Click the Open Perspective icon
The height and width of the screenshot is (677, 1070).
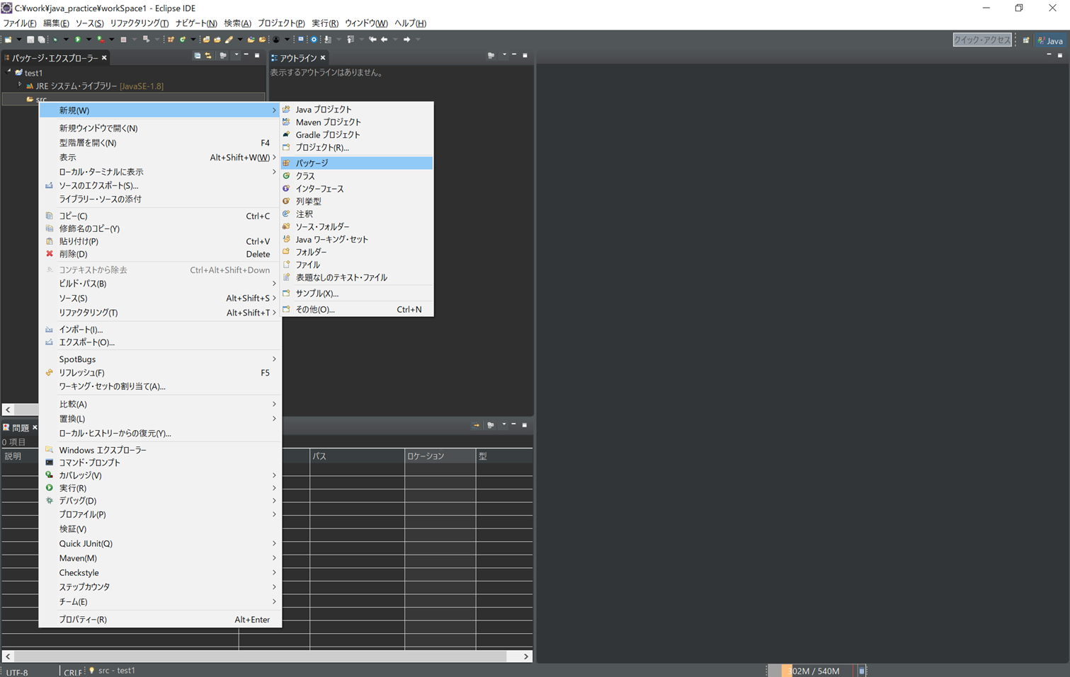[1025, 40]
